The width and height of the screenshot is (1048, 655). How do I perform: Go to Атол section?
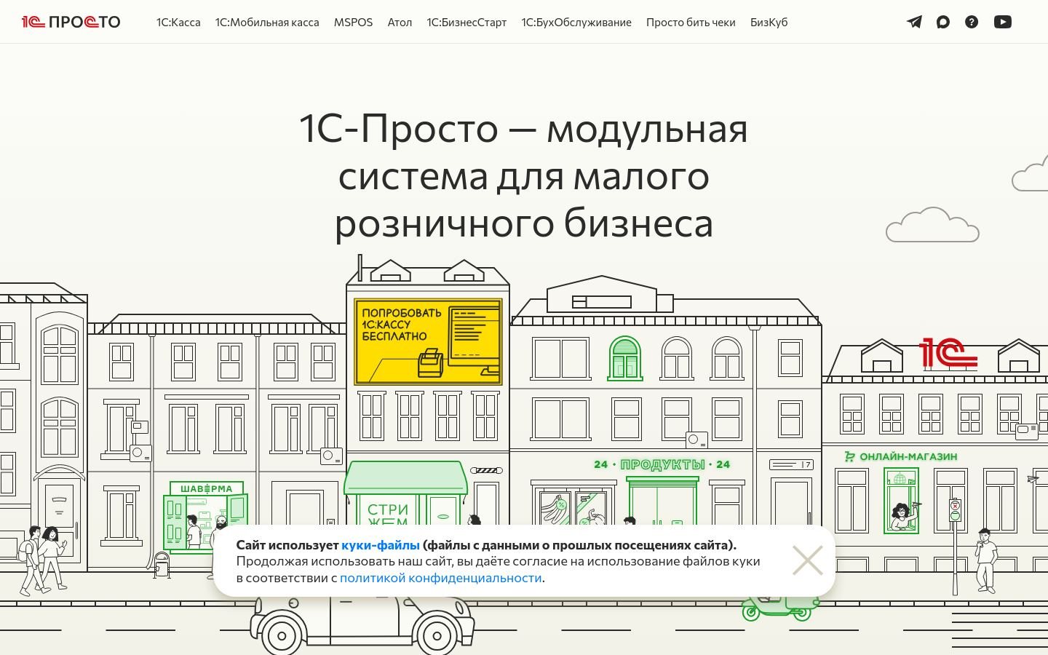(x=400, y=23)
